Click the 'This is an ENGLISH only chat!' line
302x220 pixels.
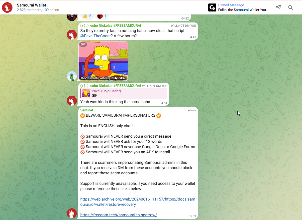tap(106, 126)
